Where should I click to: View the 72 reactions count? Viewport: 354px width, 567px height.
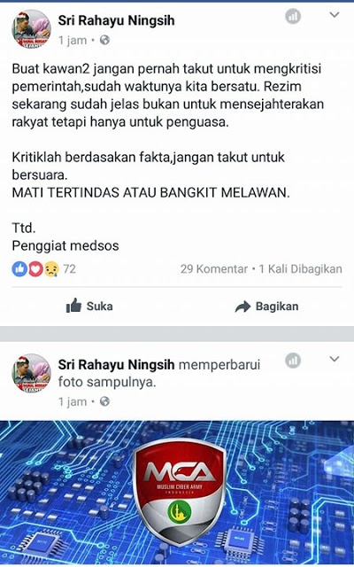[69, 269]
